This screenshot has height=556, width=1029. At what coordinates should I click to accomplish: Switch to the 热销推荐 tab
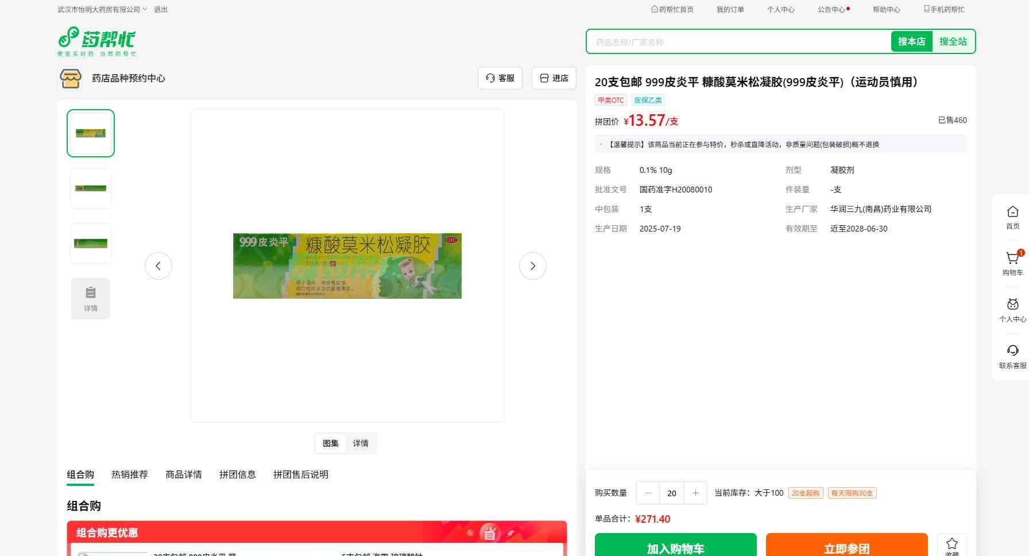tap(130, 474)
